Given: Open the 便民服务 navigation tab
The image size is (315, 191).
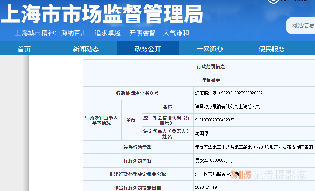Looking at the screenshot, I should 271,49.
